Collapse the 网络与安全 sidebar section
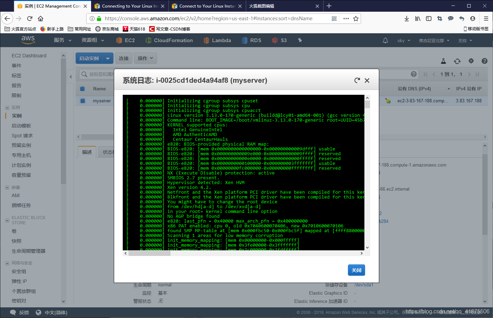 pos(7,263)
